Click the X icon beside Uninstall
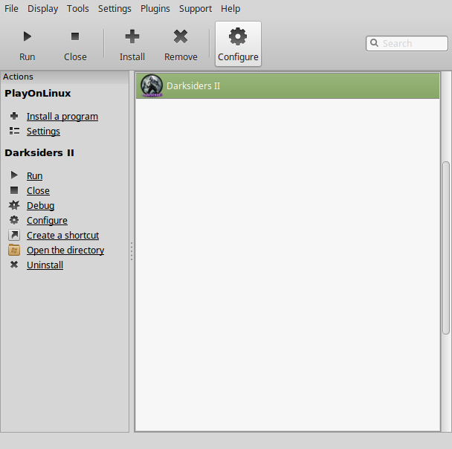The width and height of the screenshot is (452, 449). (x=14, y=265)
